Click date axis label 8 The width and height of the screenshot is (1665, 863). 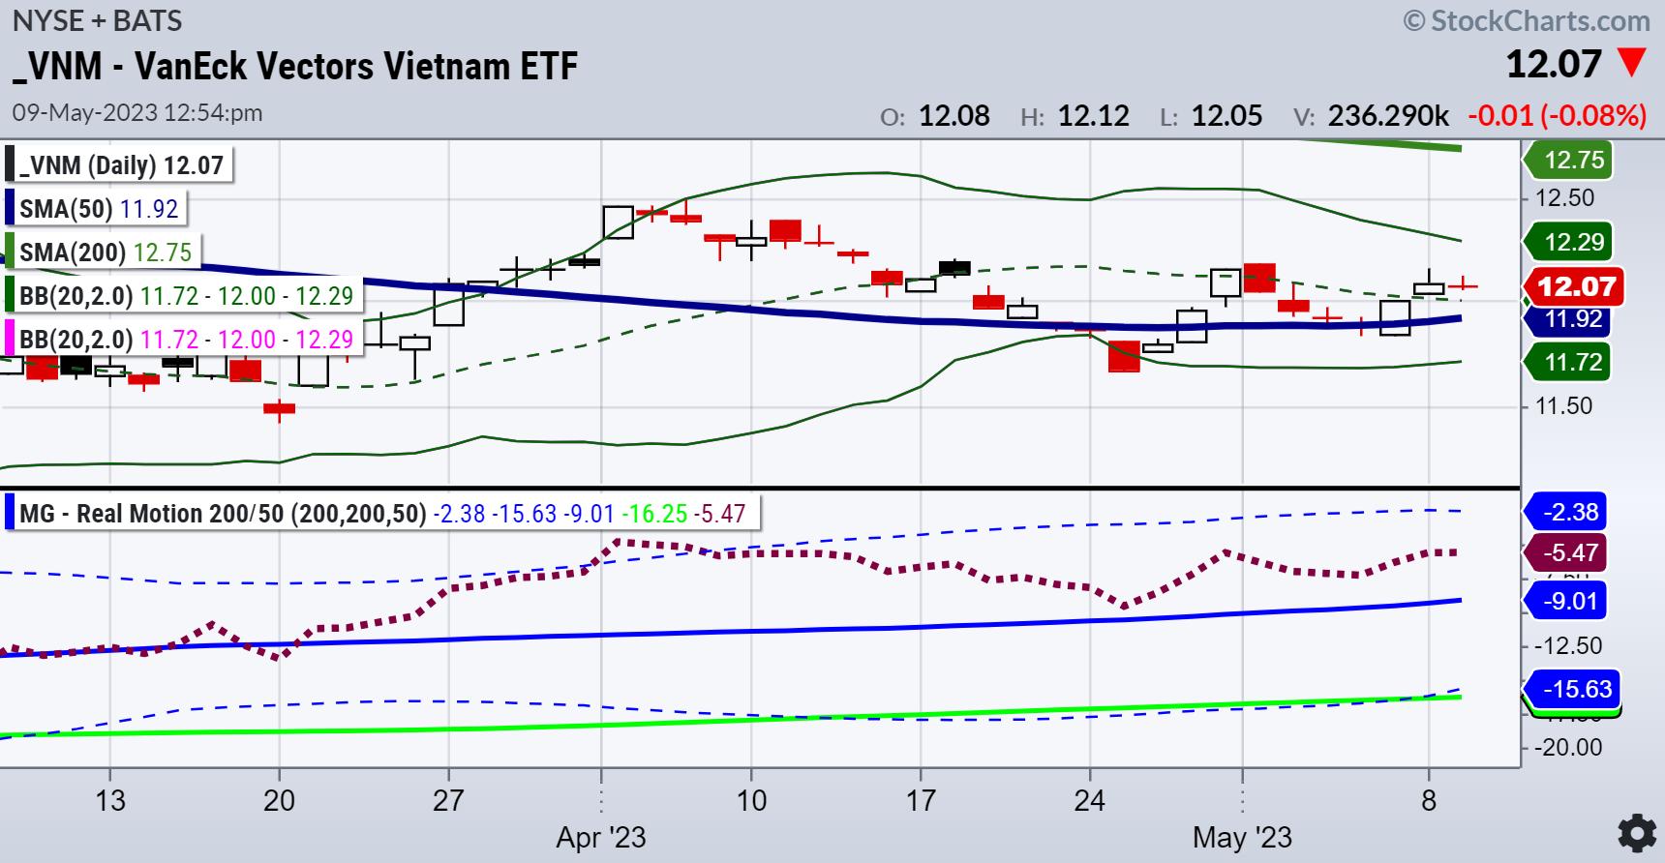[1429, 801]
